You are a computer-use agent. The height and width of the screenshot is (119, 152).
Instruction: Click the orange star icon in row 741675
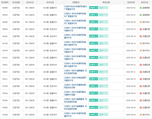[141, 51]
